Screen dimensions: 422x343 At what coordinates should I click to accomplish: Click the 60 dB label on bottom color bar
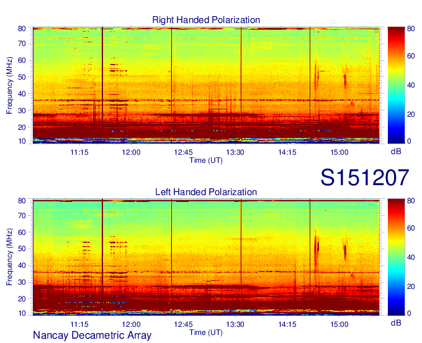tap(411, 228)
